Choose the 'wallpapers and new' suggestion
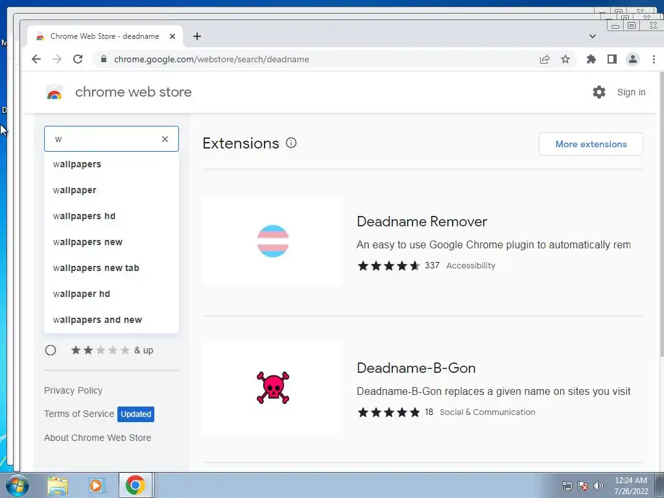Image resolution: width=664 pixels, height=498 pixels. pyautogui.click(x=112, y=320)
